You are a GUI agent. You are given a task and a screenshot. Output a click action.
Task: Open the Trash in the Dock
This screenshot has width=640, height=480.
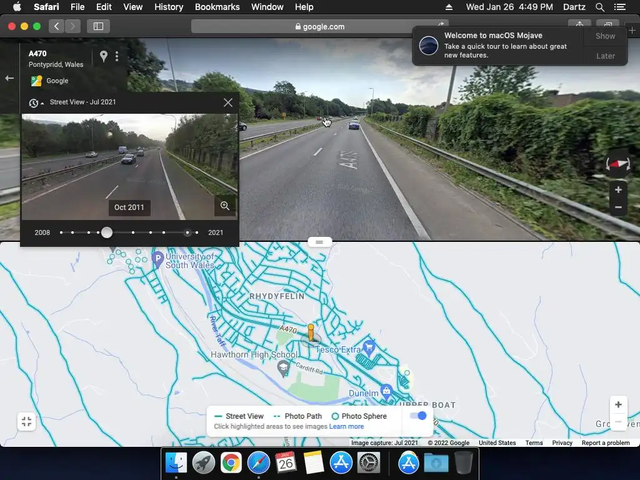tap(463, 463)
